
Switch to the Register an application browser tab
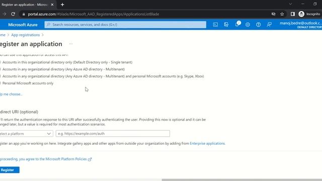pyautogui.click(x=25, y=5)
